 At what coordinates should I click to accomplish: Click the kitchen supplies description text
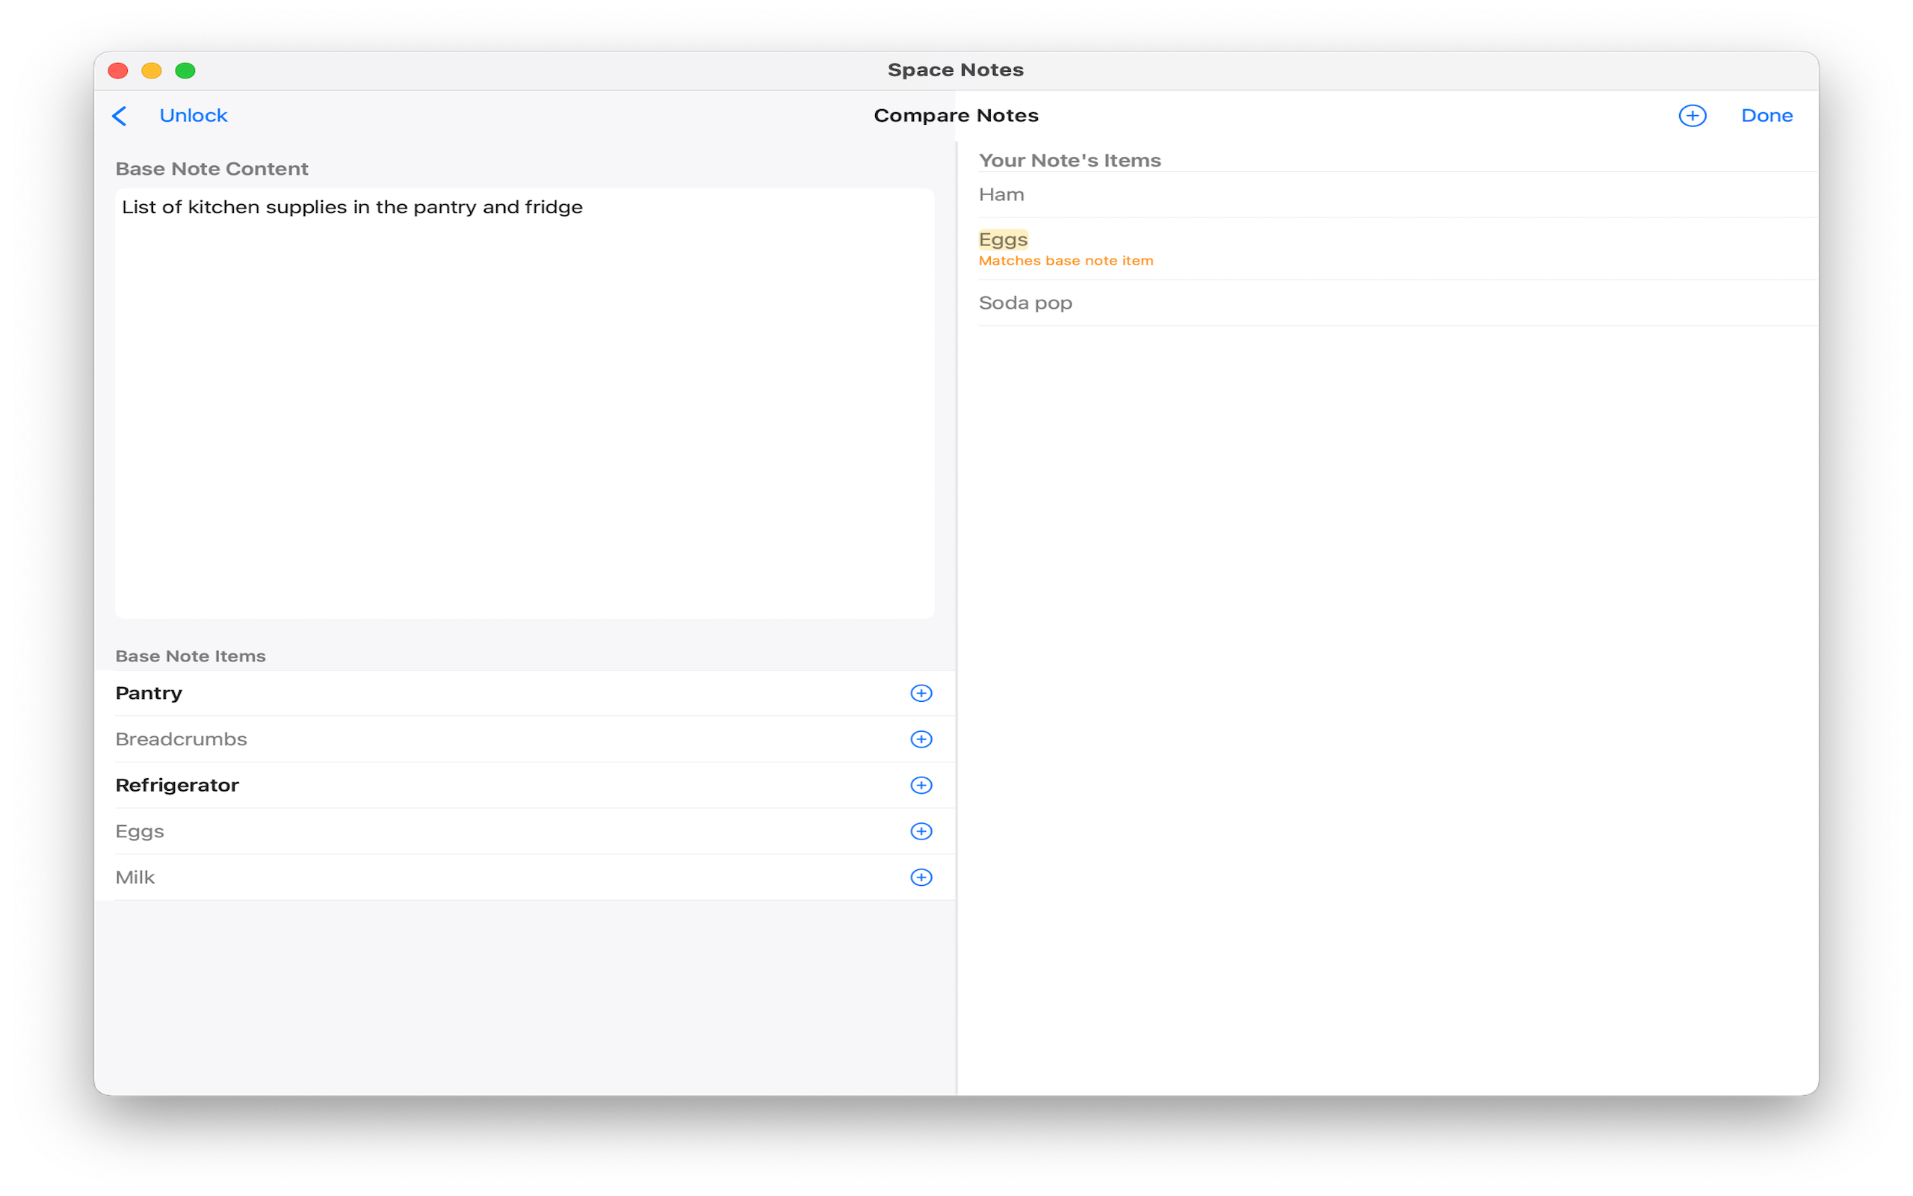tap(352, 207)
